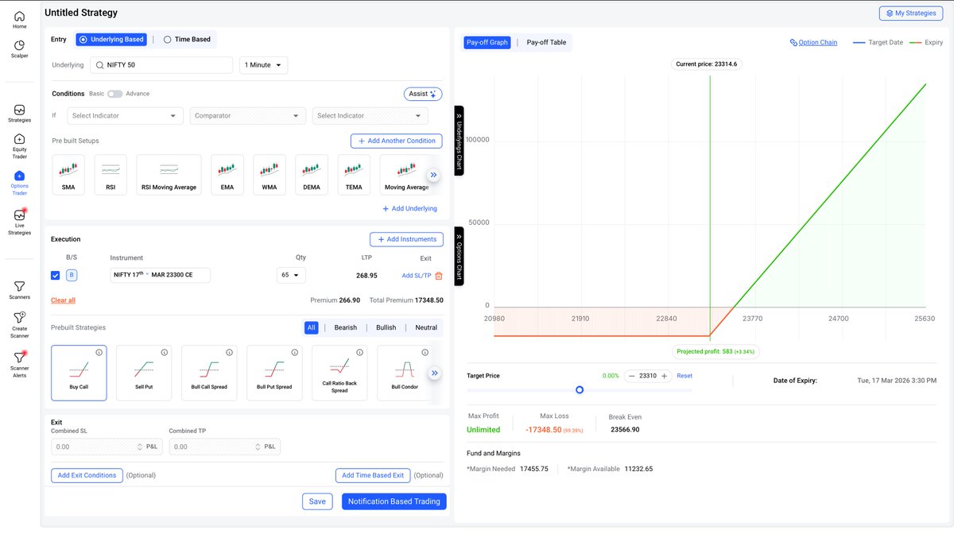The height and width of the screenshot is (557, 954).
Task: Choose the WMA pre-built setup
Action: pos(270,175)
